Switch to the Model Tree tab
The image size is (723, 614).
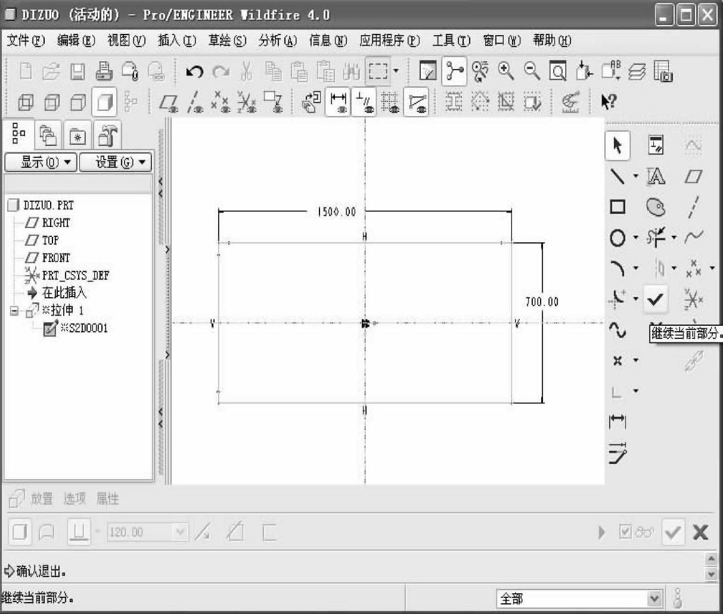coord(19,134)
